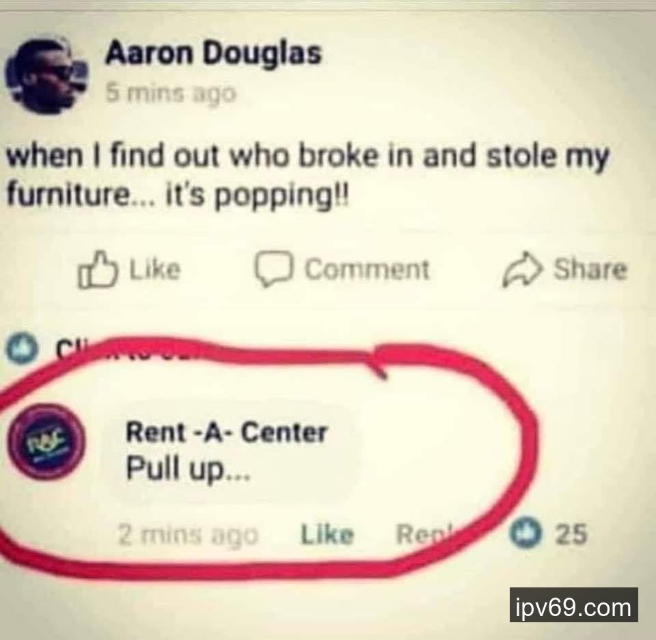656x640 pixels.
Task: Click the thumbs-up icon under the post
Action: 98,269
